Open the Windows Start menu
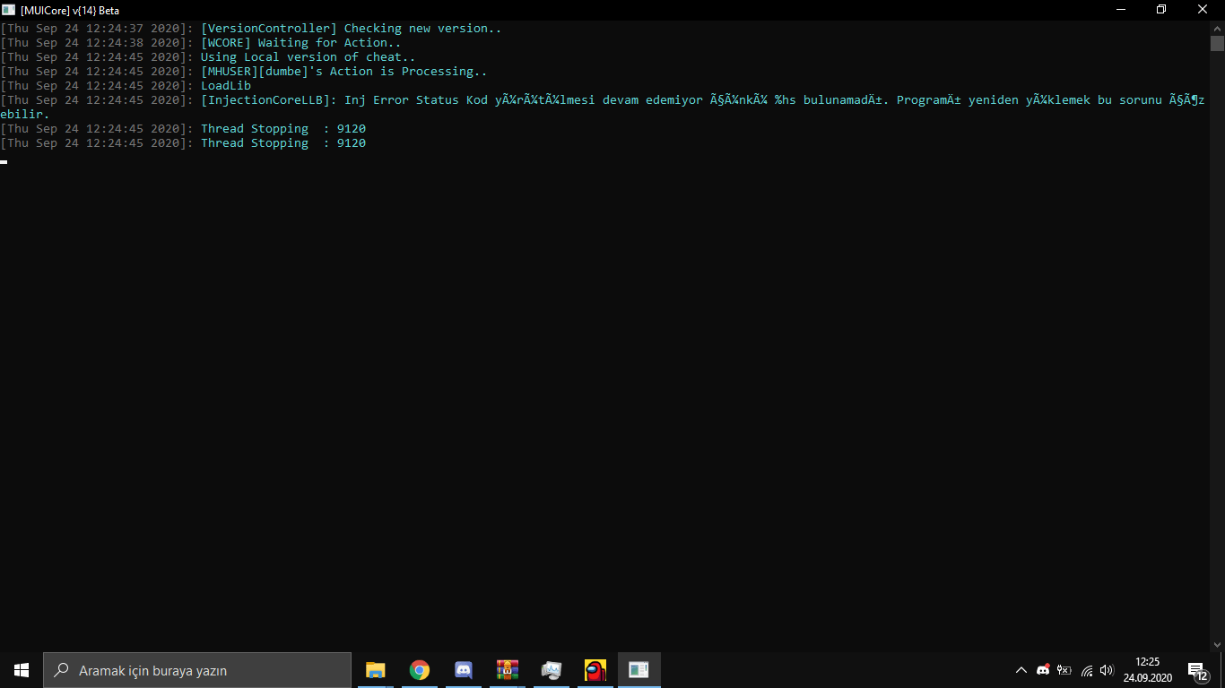Image resolution: width=1225 pixels, height=688 pixels. [22, 670]
